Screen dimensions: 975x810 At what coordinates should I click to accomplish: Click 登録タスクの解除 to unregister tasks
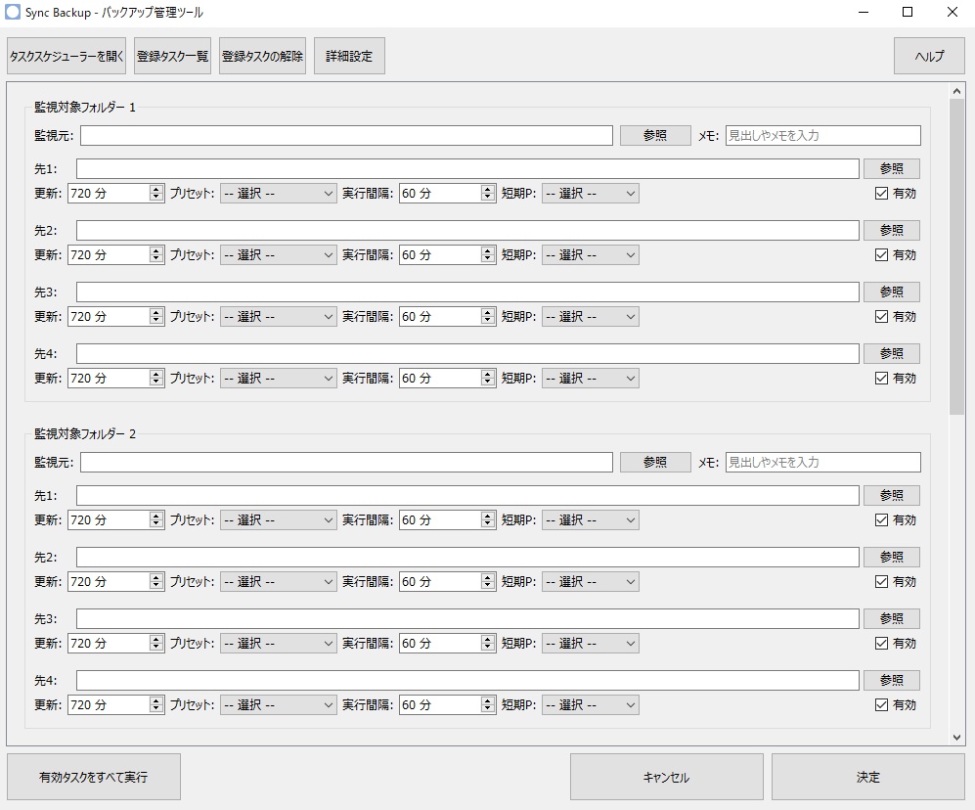coord(262,56)
